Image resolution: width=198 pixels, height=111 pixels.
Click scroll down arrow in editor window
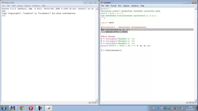[196, 100]
